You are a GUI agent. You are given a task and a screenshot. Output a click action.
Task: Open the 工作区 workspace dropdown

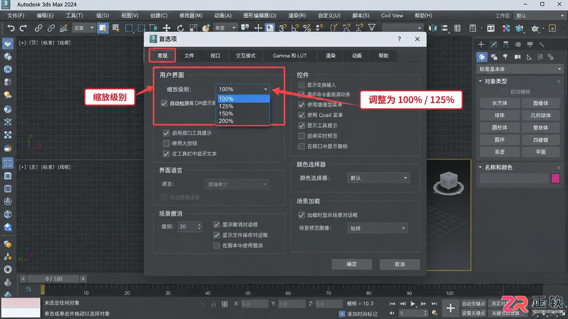click(x=540, y=16)
